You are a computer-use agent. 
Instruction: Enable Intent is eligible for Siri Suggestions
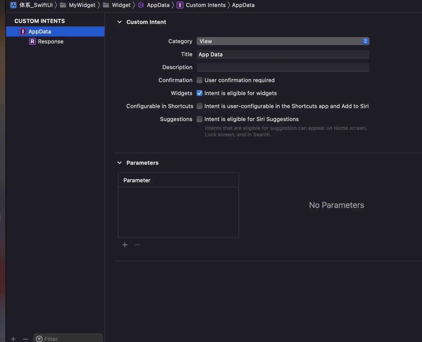tap(199, 119)
